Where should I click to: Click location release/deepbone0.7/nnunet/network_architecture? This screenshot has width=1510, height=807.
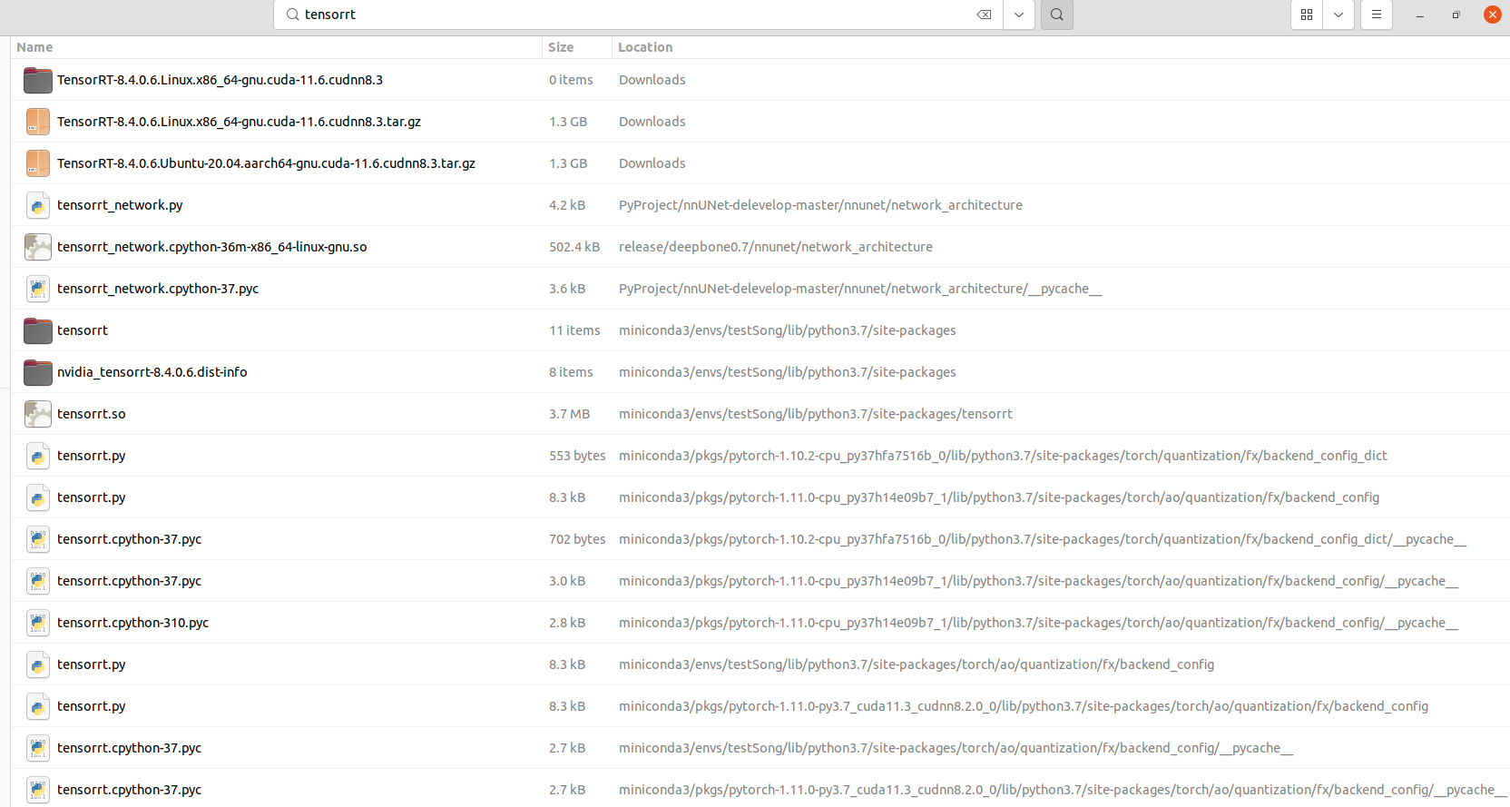click(x=776, y=247)
